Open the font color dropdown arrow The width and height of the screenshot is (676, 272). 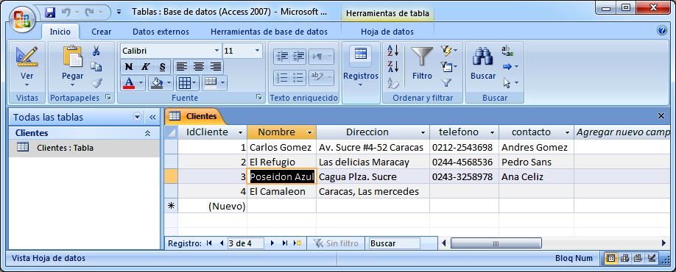(141, 82)
